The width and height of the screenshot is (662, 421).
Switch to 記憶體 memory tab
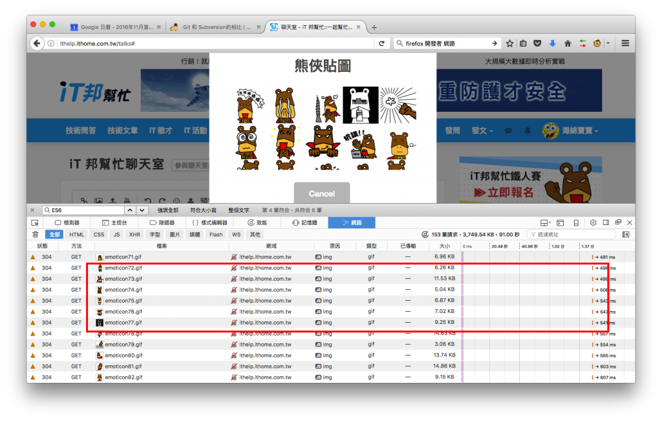coord(304,222)
